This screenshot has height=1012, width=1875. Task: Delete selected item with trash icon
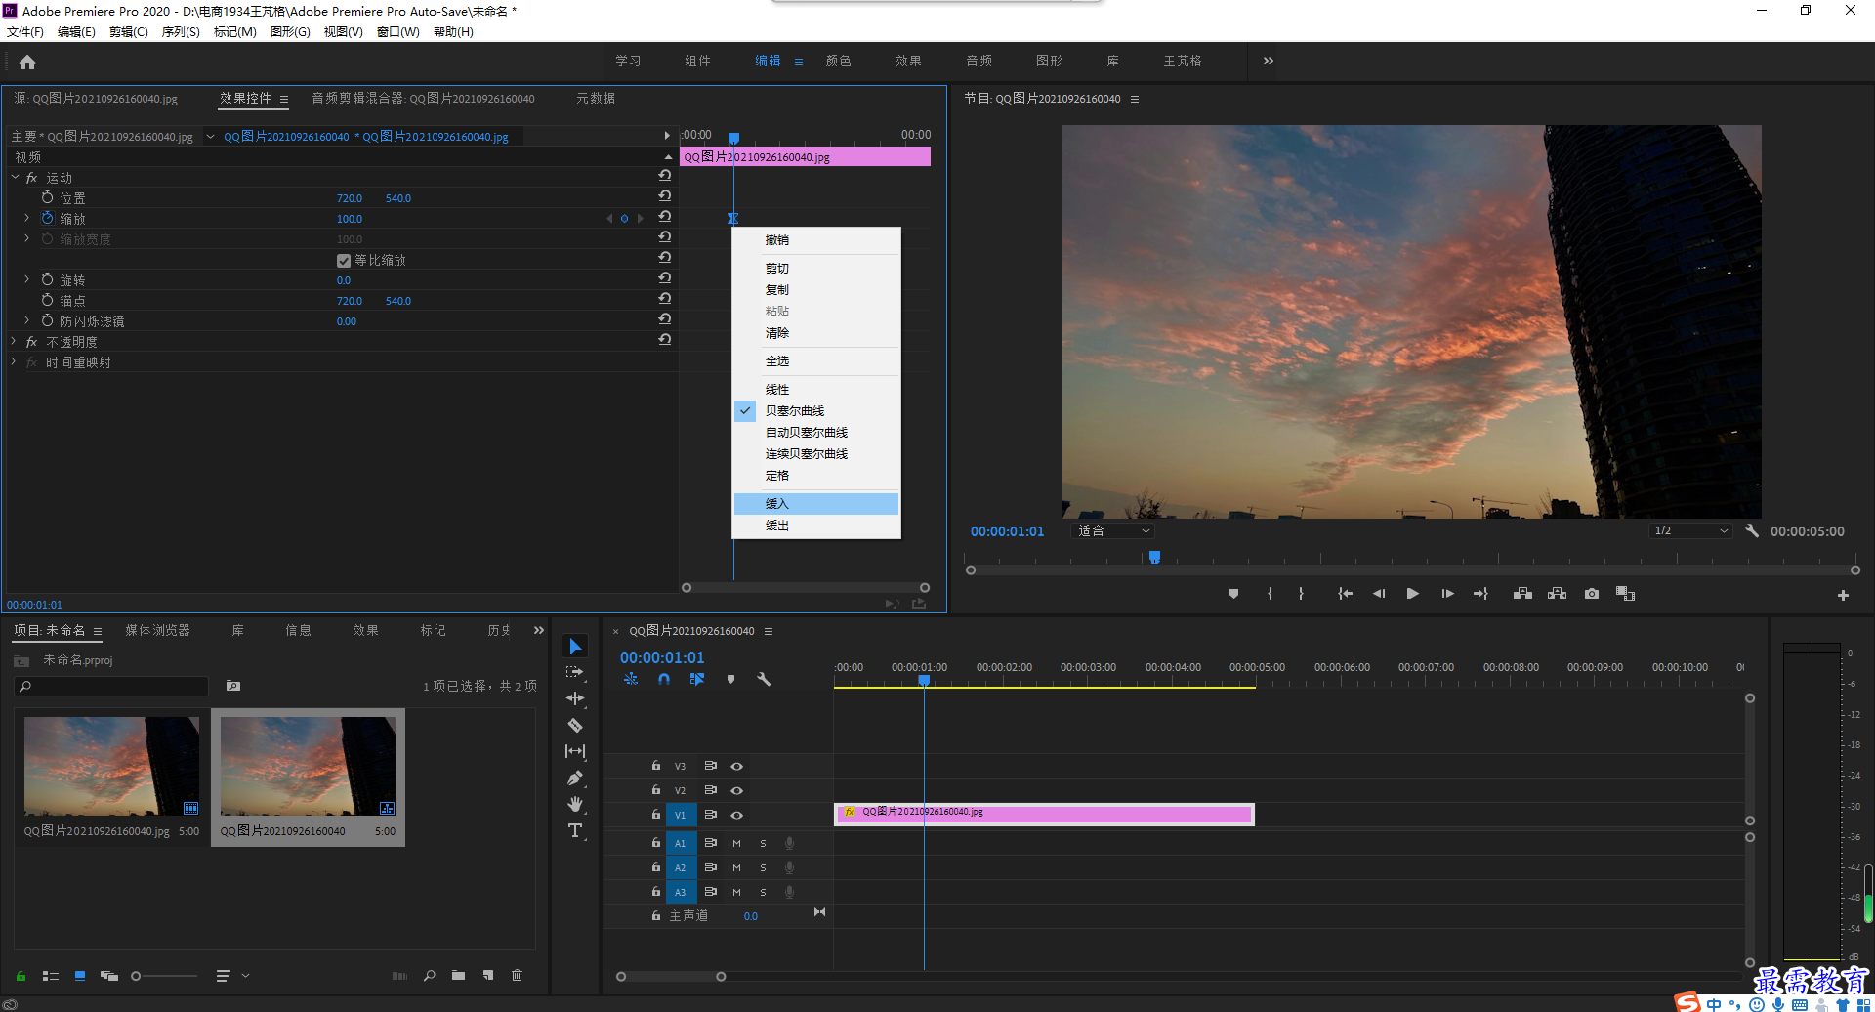(x=518, y=975)
